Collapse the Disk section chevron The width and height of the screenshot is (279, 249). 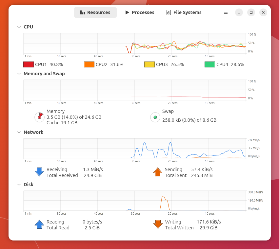click(19, 185)
